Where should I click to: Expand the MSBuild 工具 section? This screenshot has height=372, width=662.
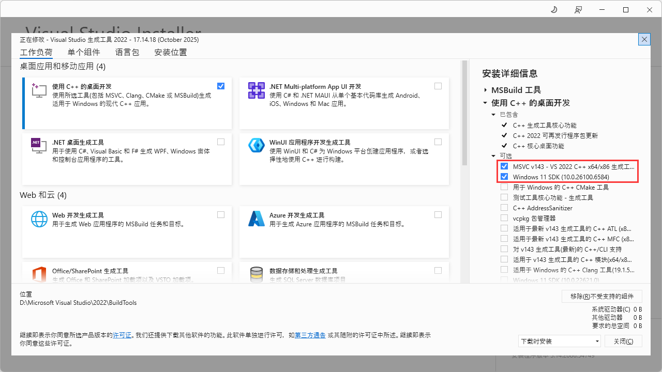[485, 90]
